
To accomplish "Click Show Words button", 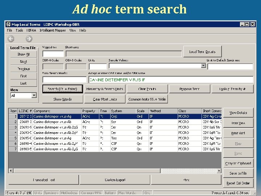I will (62, 99).
